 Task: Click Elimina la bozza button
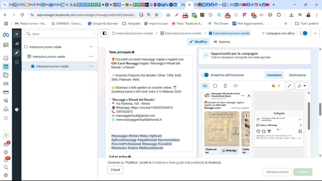click(x=277, y=172)
